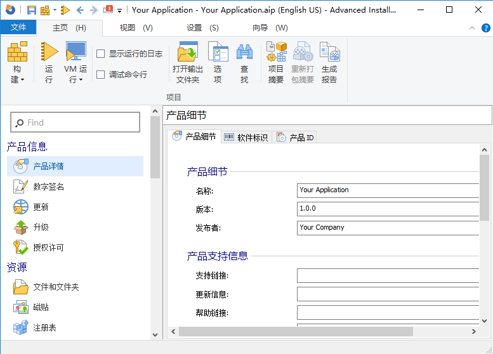Select 数字签名 in the left sidebar
This screenshot has width=493, height=354.
pos(48,187)
